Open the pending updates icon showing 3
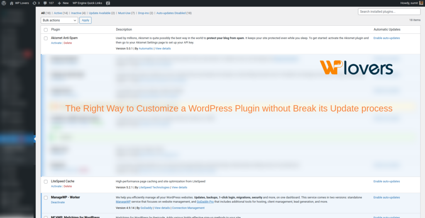Viewport: 425px width, 218px height. [36, 3]
